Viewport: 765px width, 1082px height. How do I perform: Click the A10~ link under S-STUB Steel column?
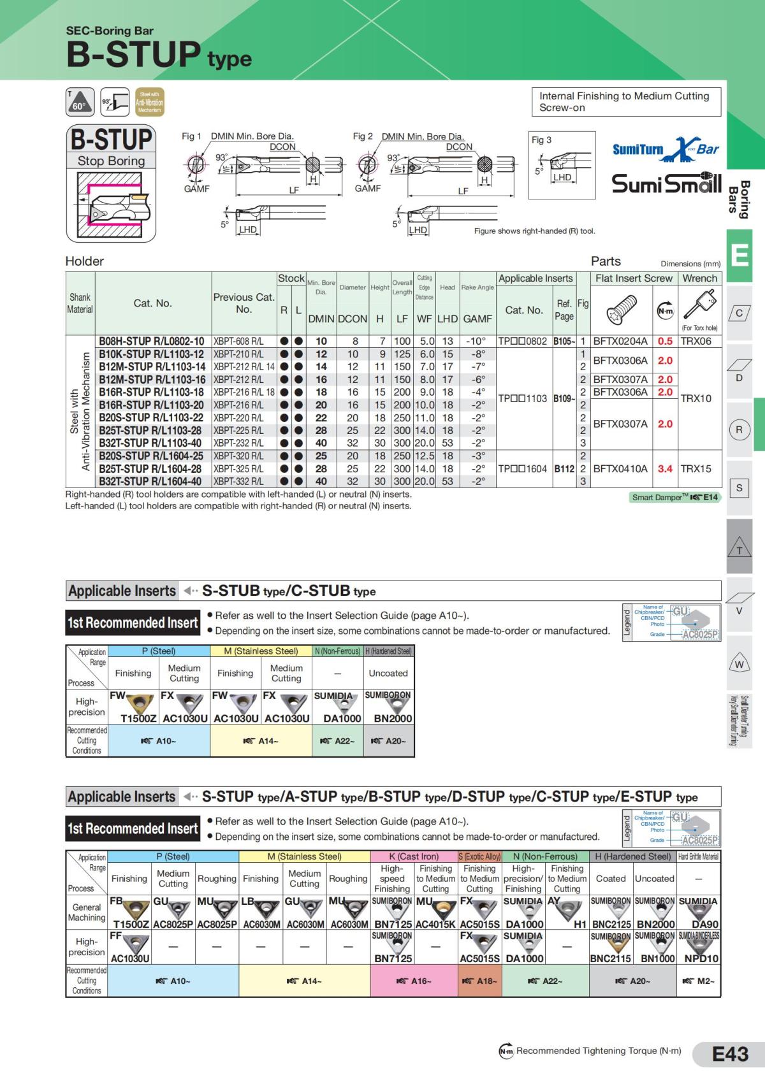click(x=158, y=741)
